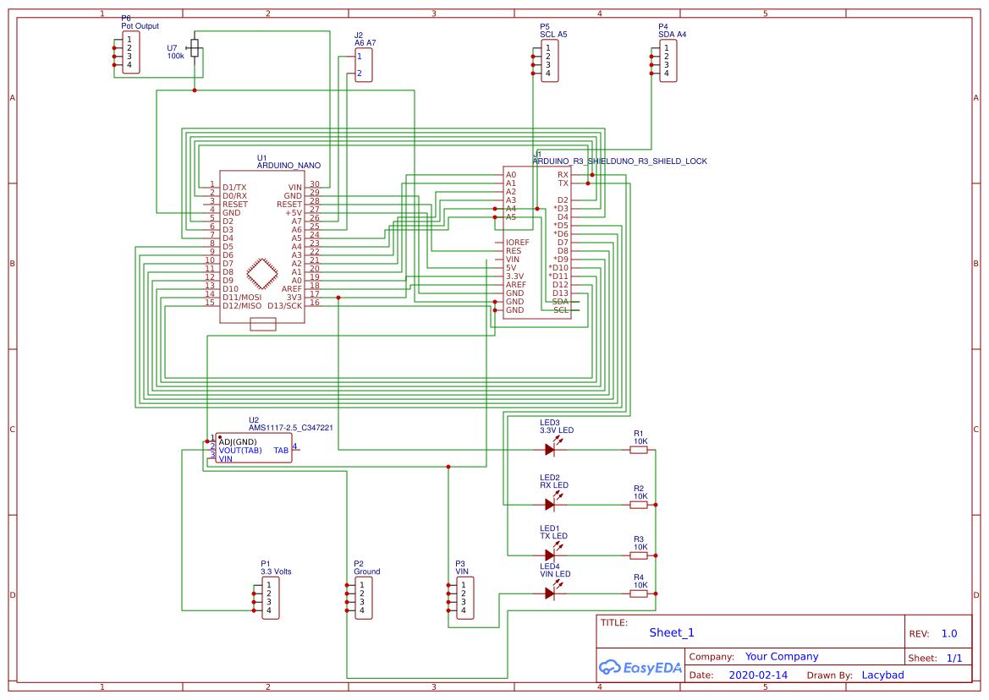Viewport: 989px width, 700px height.
Task: Select the AMS1117-2.5 regulator U2 symbol
Action: (x=254, y=446)
